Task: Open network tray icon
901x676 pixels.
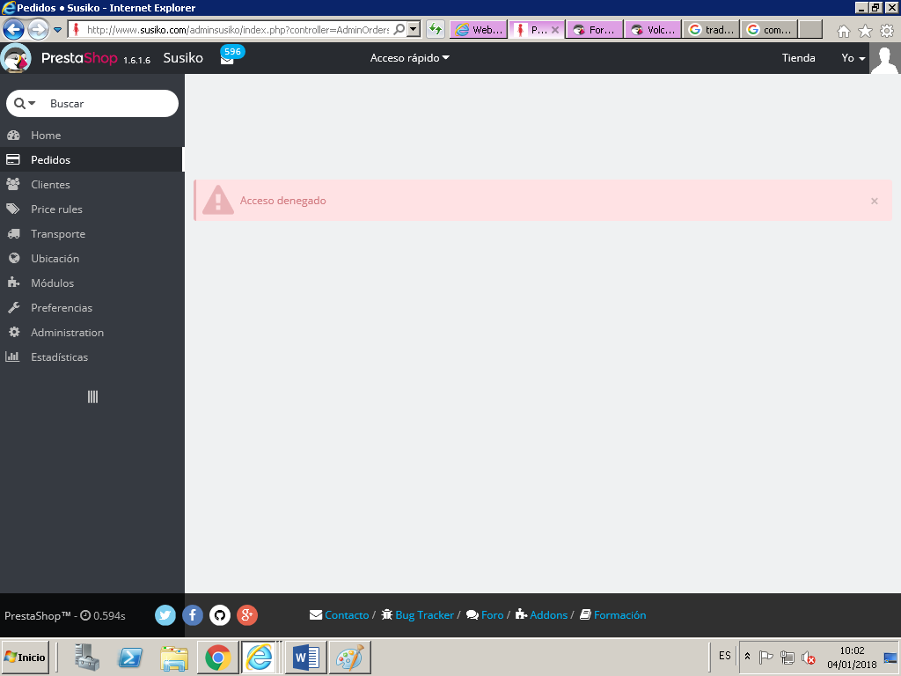Action: coord(787,657)
